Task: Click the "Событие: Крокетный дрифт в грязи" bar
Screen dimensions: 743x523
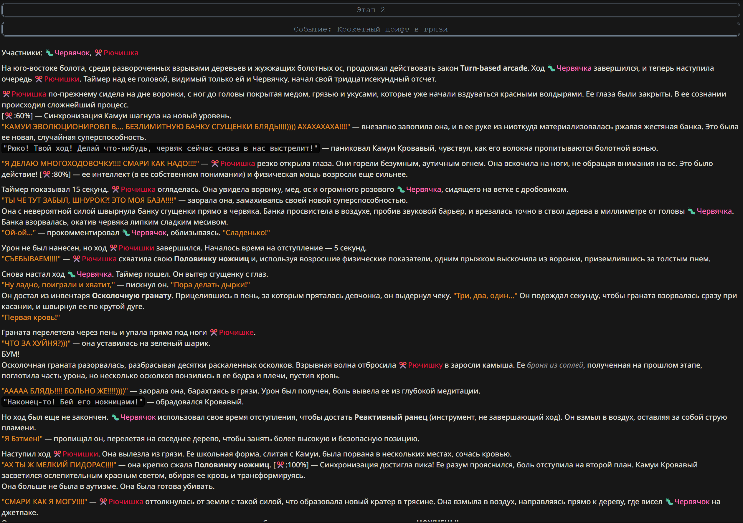Action: click(x=371, y=29)
